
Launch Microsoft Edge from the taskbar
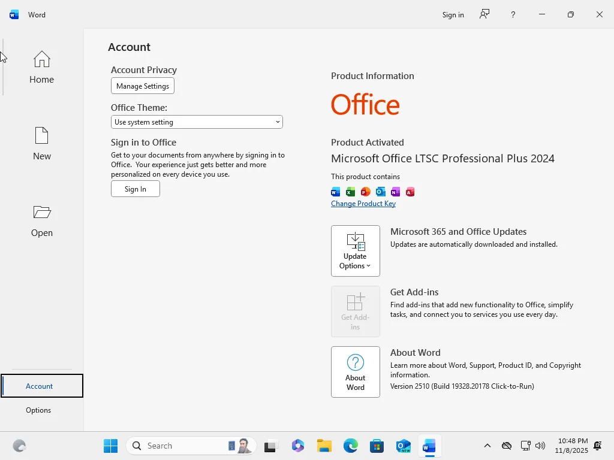(x=350, y=446)
